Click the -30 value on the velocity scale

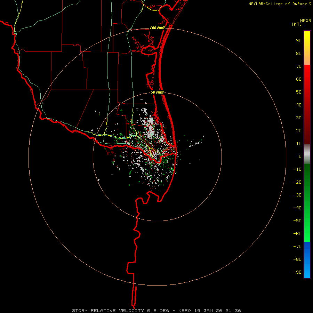297,195
